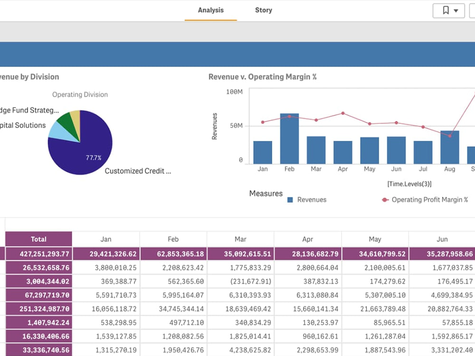This screenshot has height=356, width=475.
Task: Open the bookmarks dropdown button
Action: pyautogui.click(x=449, y=10)
